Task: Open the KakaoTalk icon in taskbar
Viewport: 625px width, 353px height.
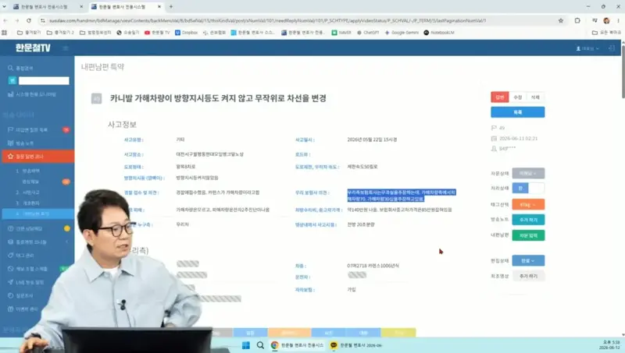Action: point(334,345)
